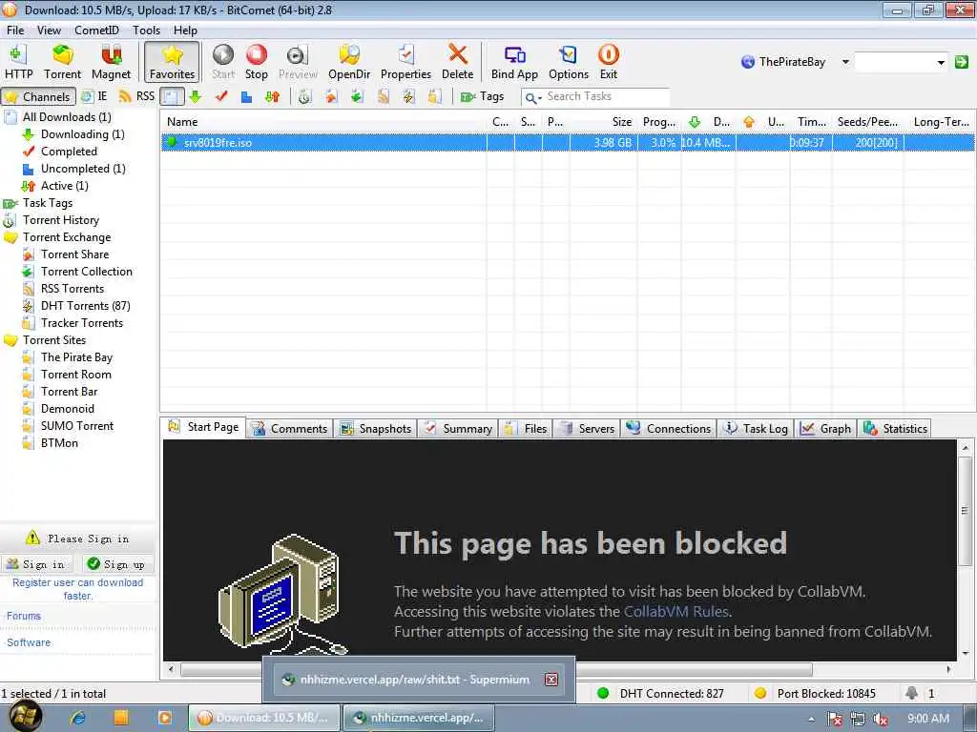Click the RSS toolbar button
The height and width of the screenshot is (732, 977).
136,96
